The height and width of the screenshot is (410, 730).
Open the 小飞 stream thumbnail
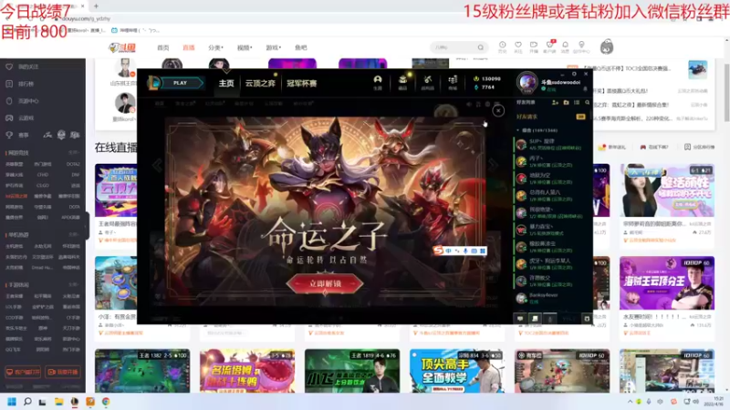352,371
